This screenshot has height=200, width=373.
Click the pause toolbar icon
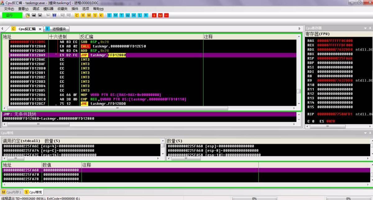54,15
